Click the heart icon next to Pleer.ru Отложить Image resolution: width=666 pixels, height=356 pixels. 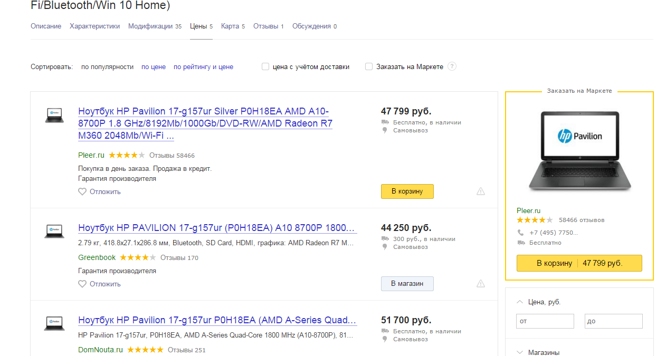click(82, 192)
